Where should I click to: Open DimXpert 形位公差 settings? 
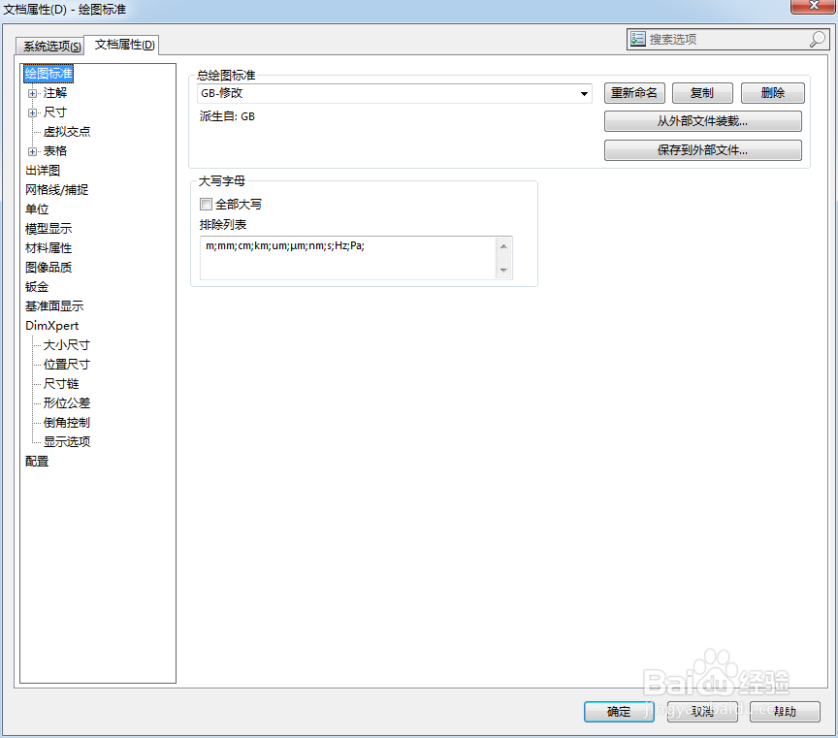(x=67, y=402)
